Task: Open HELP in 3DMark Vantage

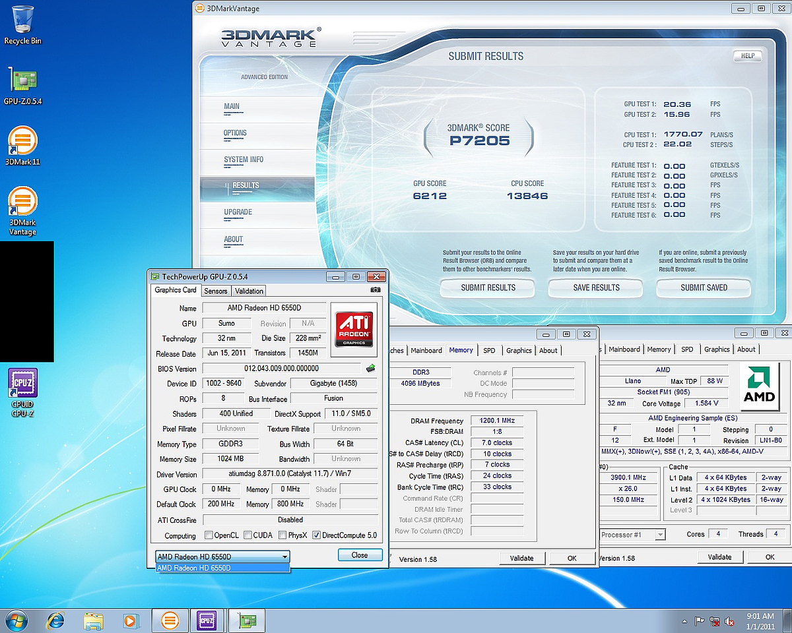Action: (x=748, y=55)
